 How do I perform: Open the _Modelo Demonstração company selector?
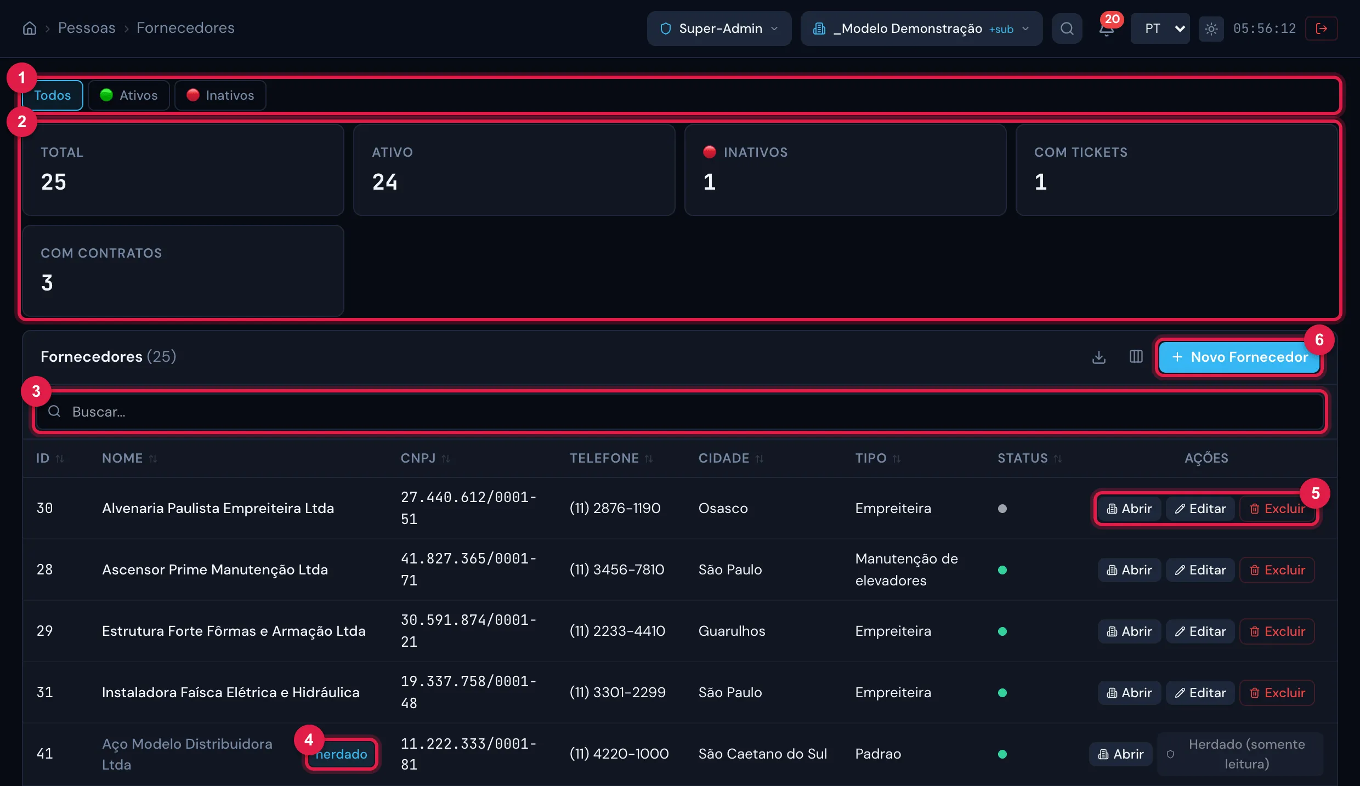(921, 29)
